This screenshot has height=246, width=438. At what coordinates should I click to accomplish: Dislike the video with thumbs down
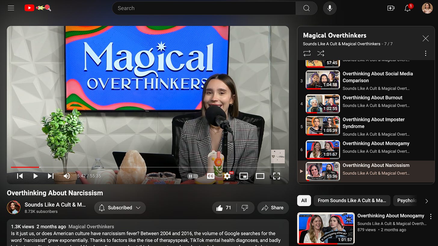click(x=245, y=208)
